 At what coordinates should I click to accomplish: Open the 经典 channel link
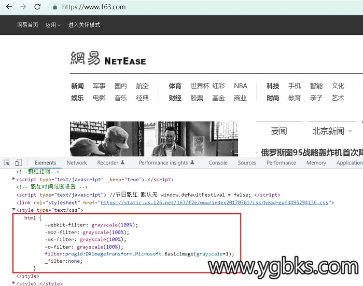[143, 98]
